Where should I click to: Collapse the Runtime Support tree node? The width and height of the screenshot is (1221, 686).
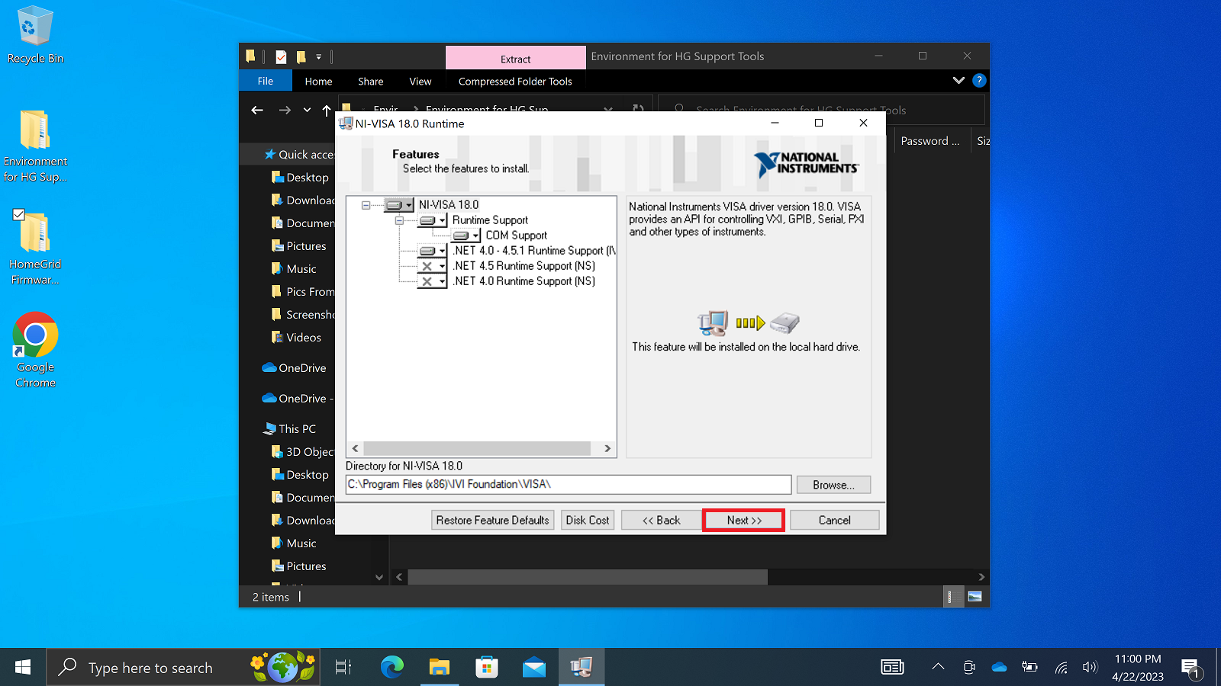pyautogui.click(x=399, y=220)
